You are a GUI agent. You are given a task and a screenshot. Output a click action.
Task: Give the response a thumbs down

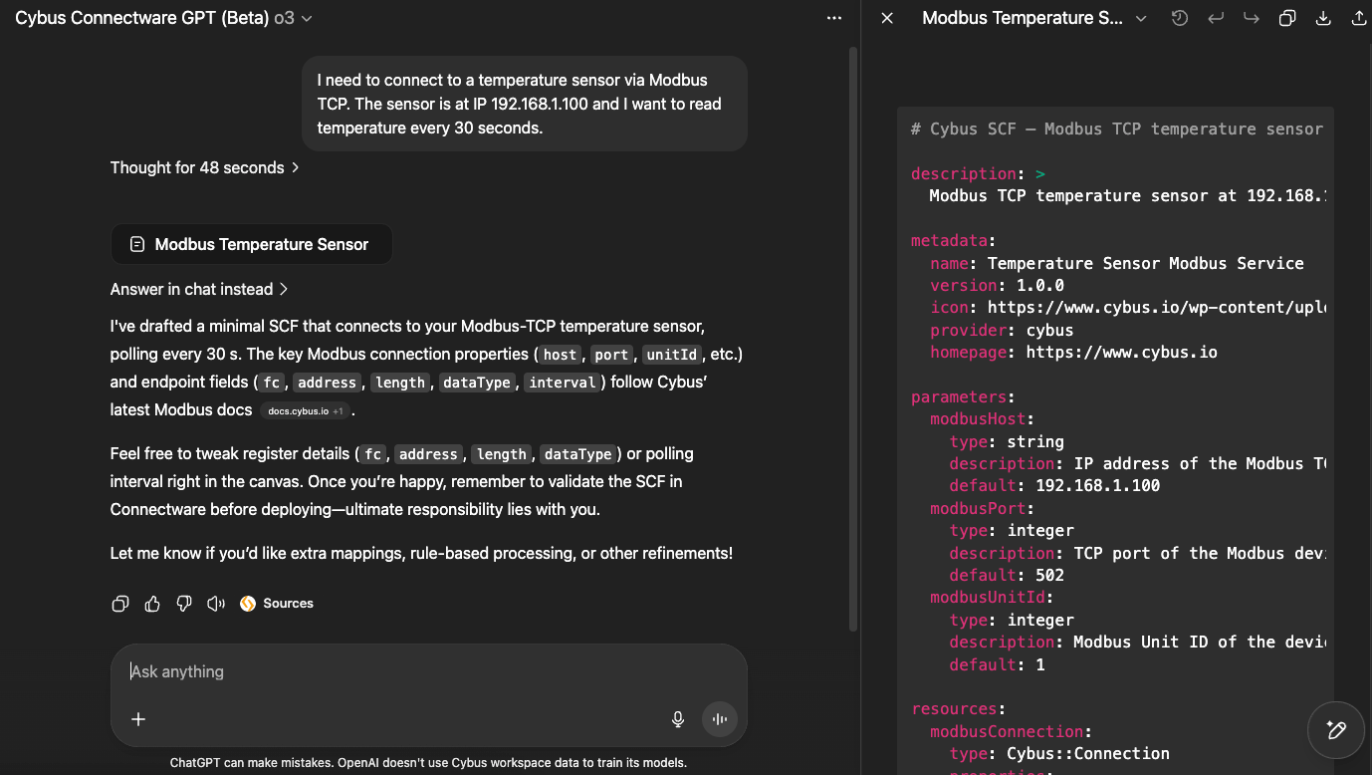pos(184,604)
